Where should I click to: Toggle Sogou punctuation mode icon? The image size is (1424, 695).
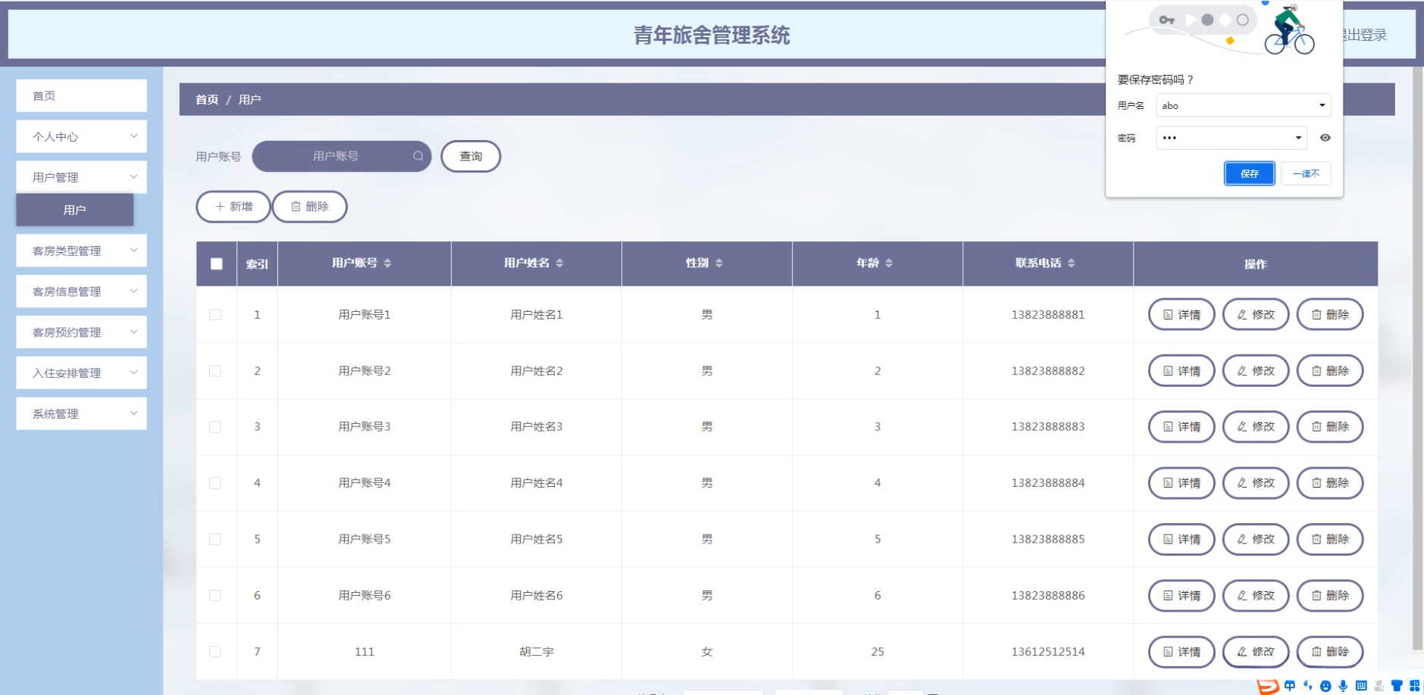click(x=1307, y=686)
